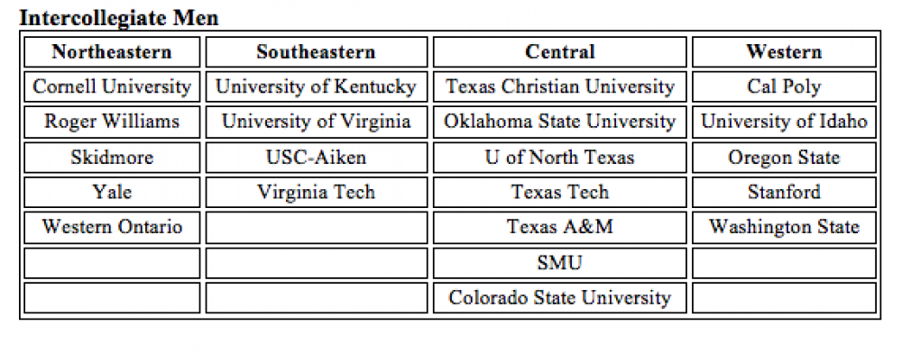The height and width of the screenshot is (353, 902).
Task: Select the Oklahoma State University cell
Action: click(x=560, y=122)
